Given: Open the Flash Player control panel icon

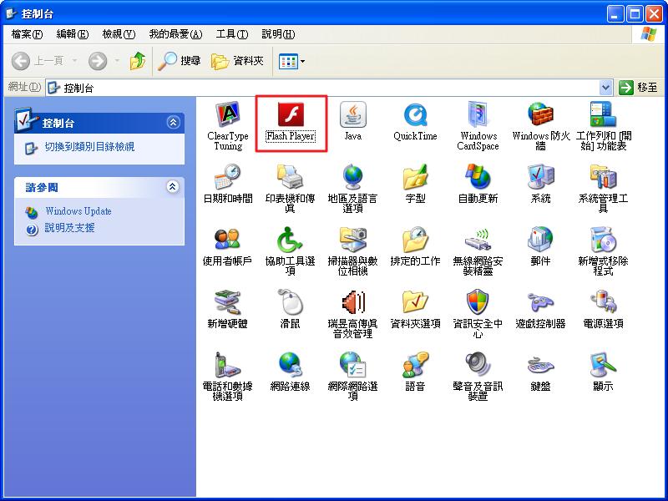Looking at the screenshot, I should pos(290,115).
